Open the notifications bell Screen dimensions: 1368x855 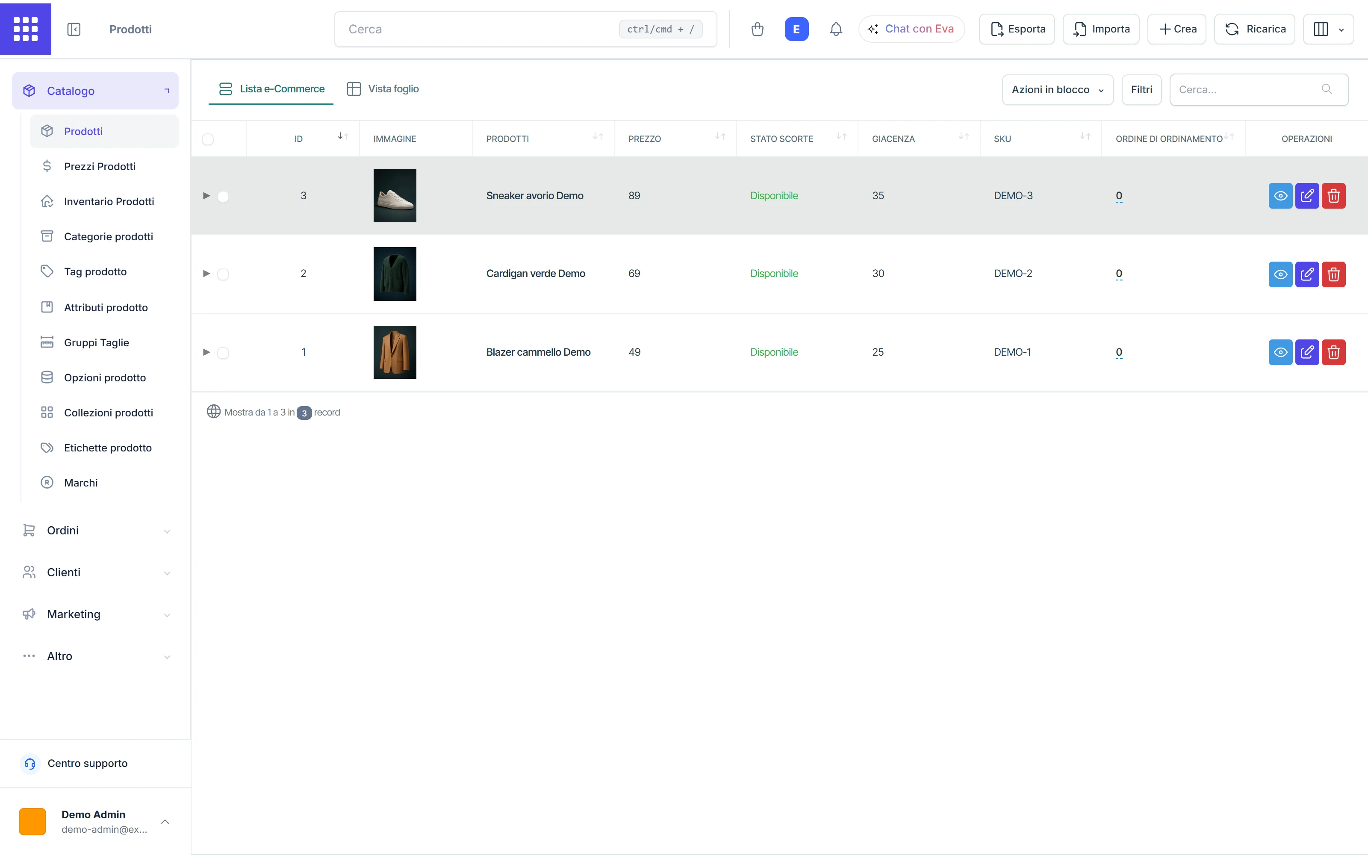[836, 29]
